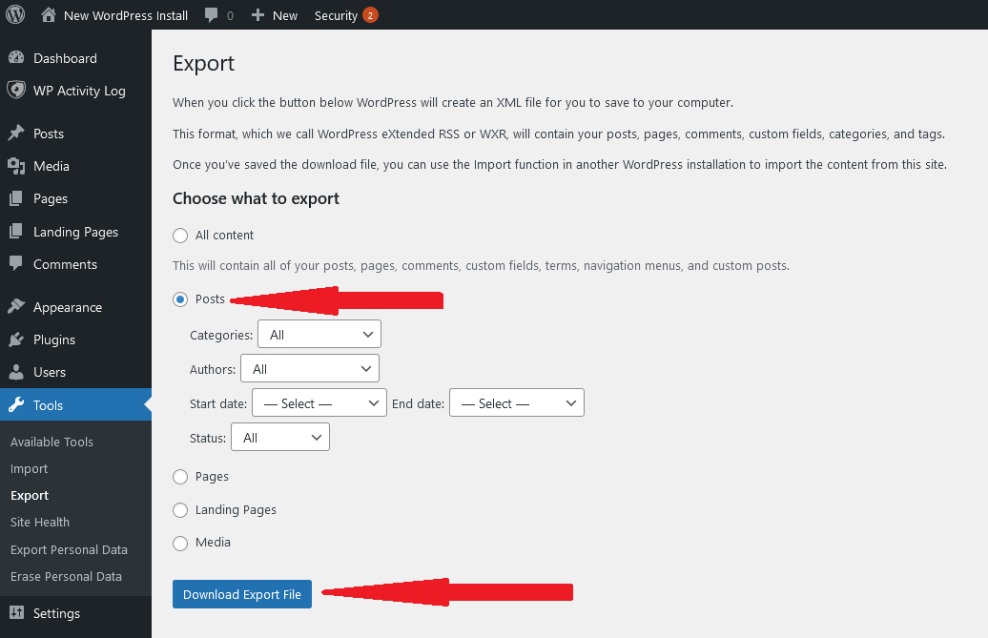The image size is (988, 638).
Task: Click the Choose what to export heading
Action: 256,198
